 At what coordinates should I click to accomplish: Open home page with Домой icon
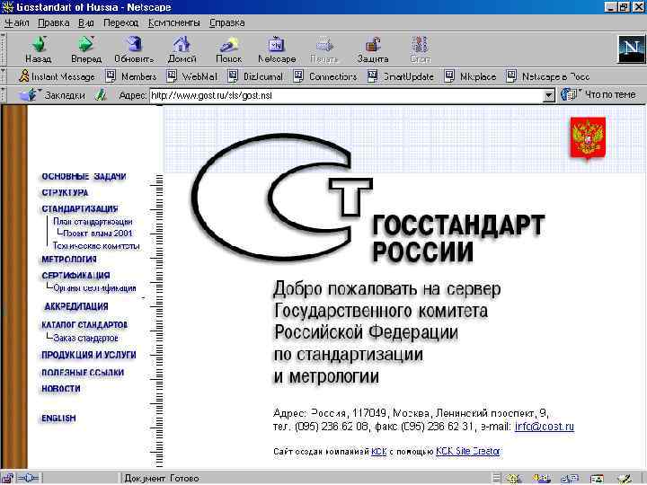point(182,48)
